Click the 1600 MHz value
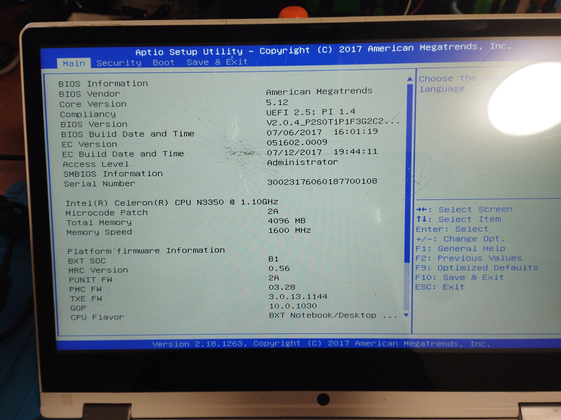 point(290,230)
